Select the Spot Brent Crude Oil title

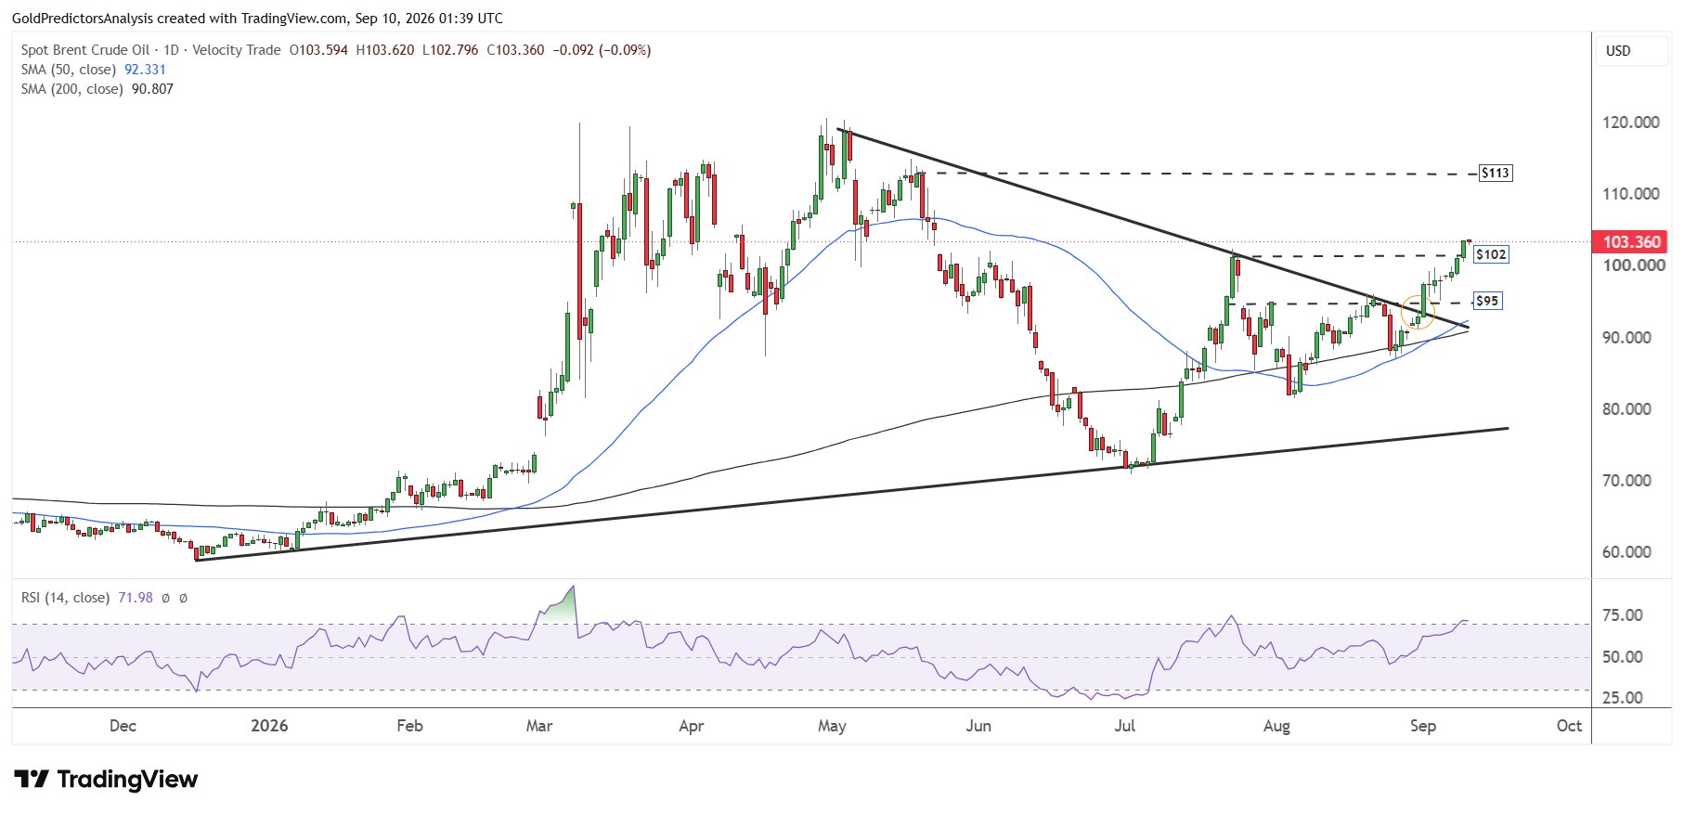click(85, 50)
